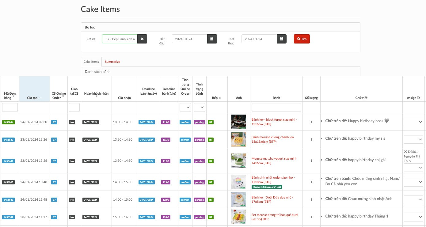The width and height of the screenshot is (426, 227).
Task: Clear the Cơ sở filter with X icon
Action: pyautogui.click(x=142, y=39)
